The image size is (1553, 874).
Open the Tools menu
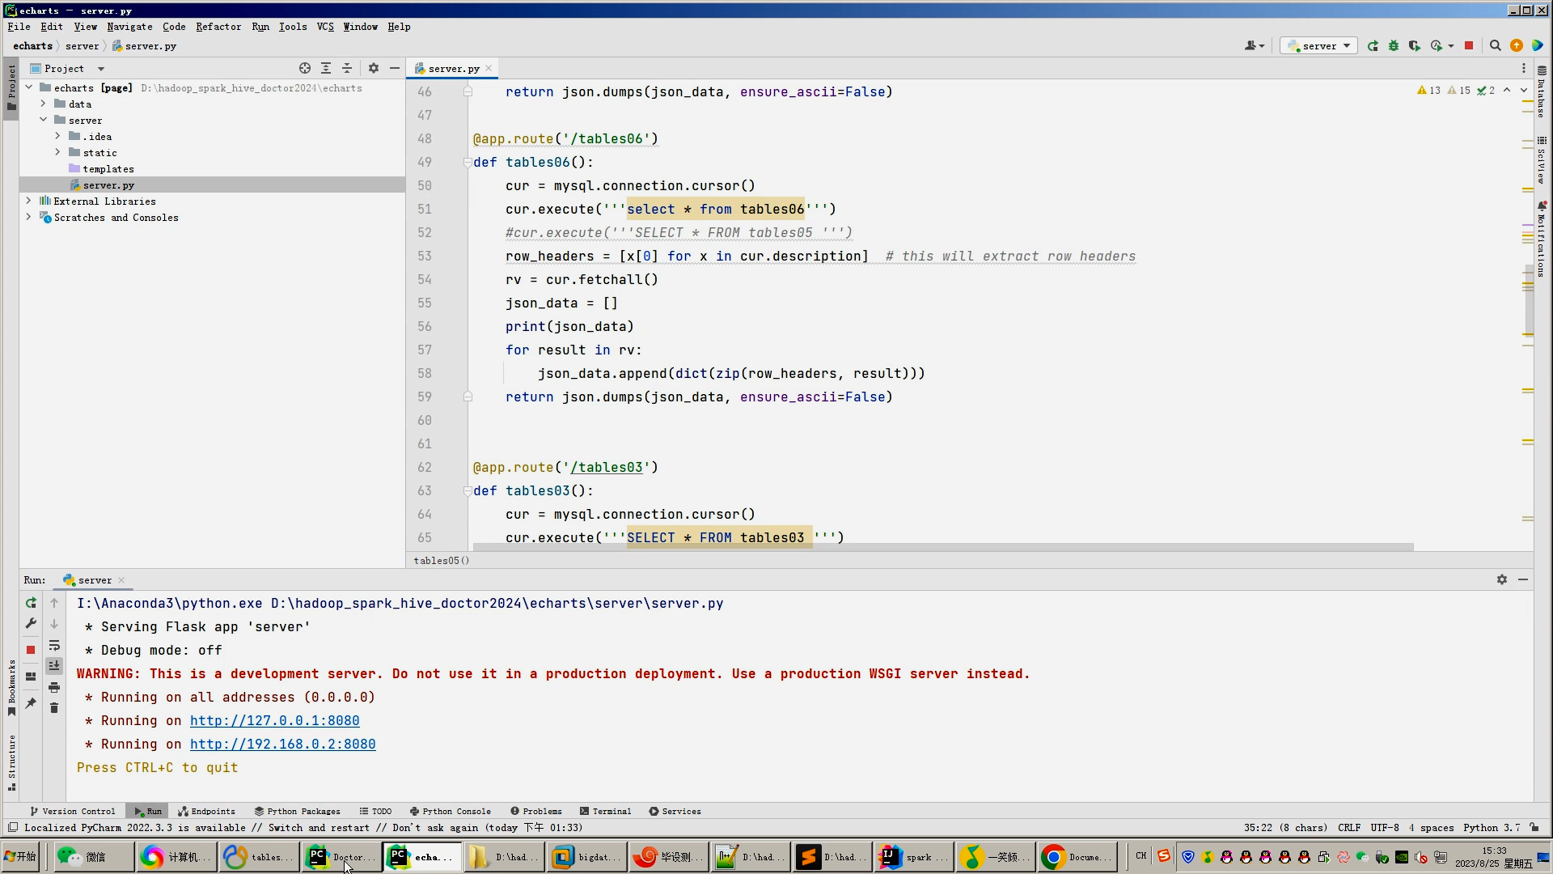click(x=293, y=27)
